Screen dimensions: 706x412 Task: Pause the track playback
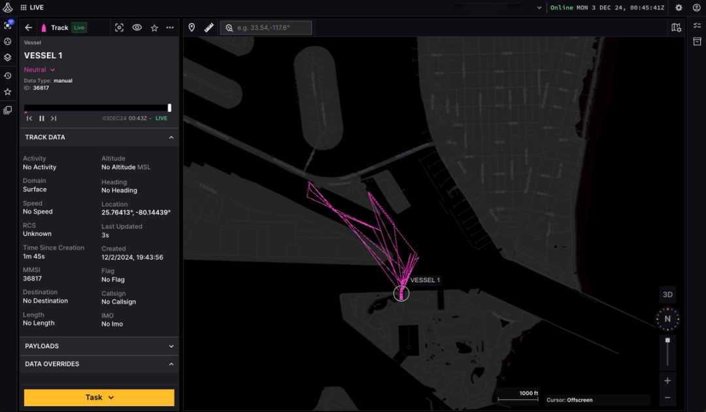pyautogui.click(x=41, y=118)
